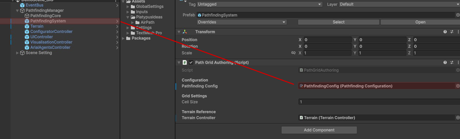Viewport: 460px width, 139px height.
Task: Toggle the Scale constrained proportions link icon
Action: tap(293, 53)
